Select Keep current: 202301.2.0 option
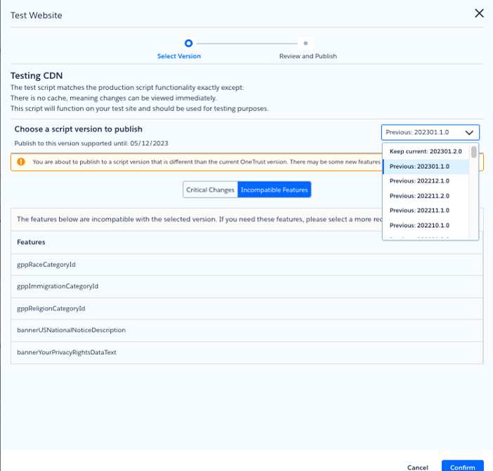493x471 pixels. click(x=426, y=152)
